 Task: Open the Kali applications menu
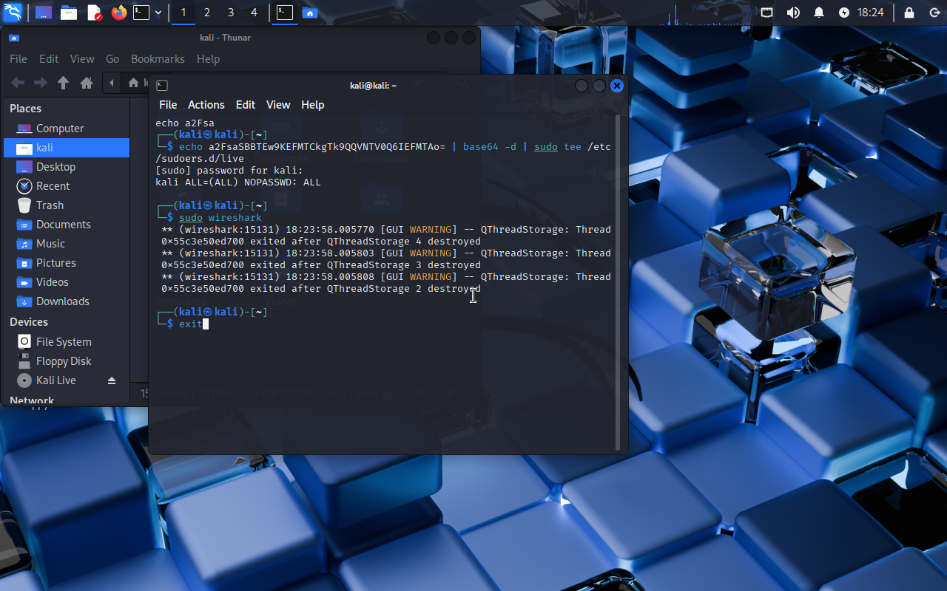pyautogui.click(x=13, y=13)
